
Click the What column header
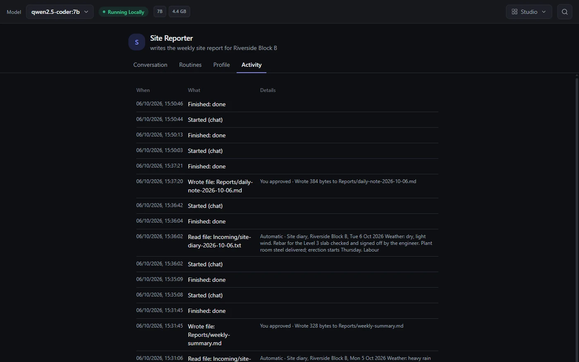(x=194, y=90)
